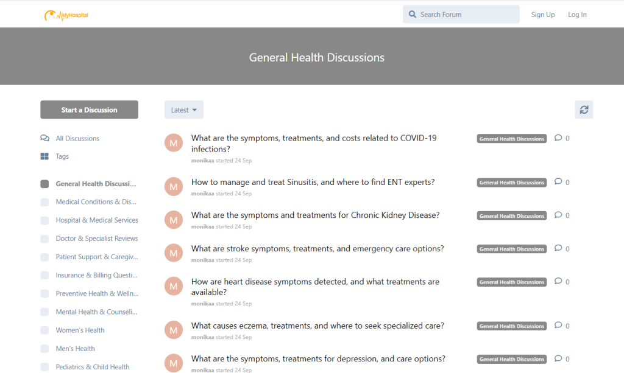Click the Sign Up link

pos(542,15)
